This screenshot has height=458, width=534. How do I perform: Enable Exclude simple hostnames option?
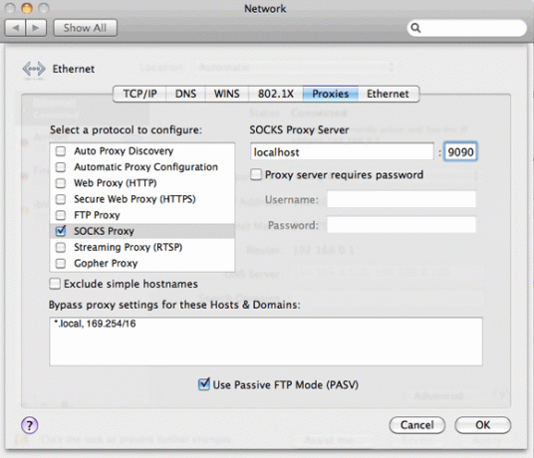point(55,284)
